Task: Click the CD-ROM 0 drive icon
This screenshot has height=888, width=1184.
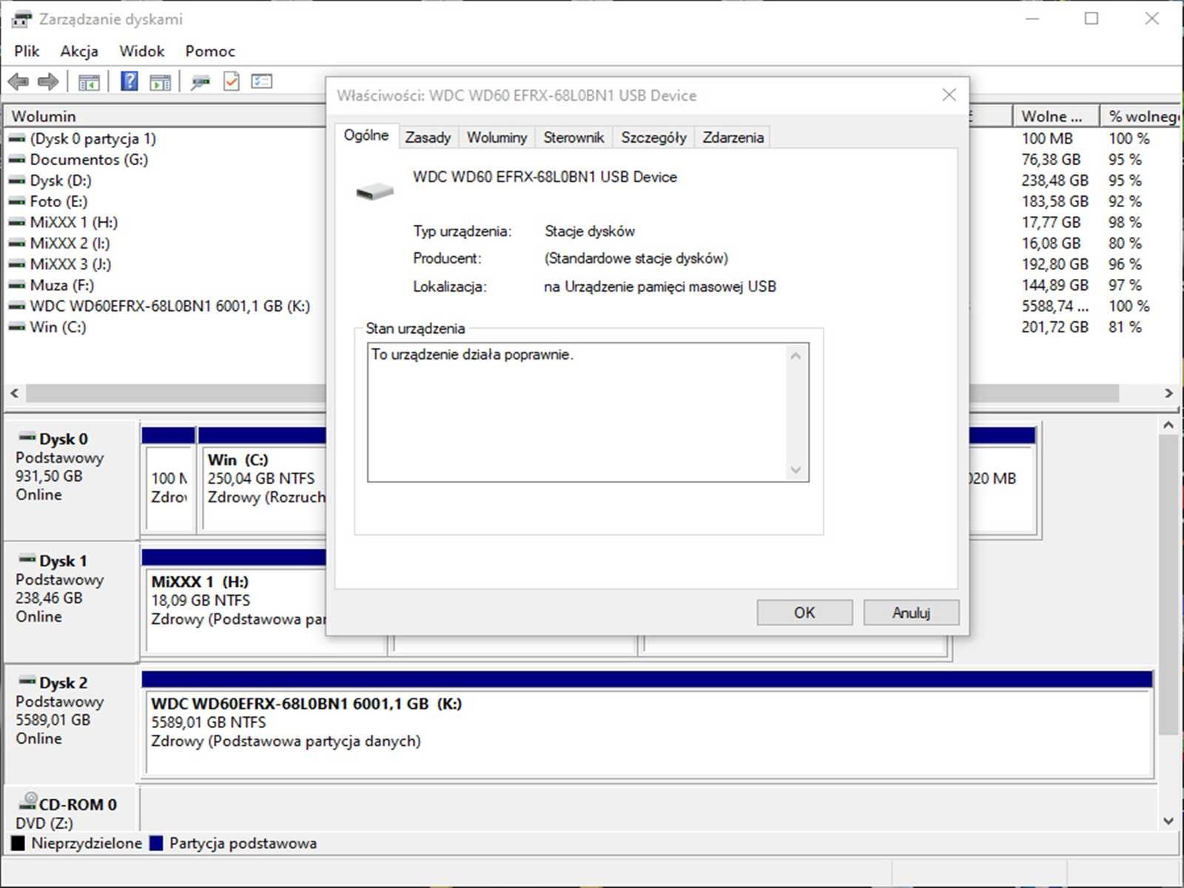Action: [28, 801]
